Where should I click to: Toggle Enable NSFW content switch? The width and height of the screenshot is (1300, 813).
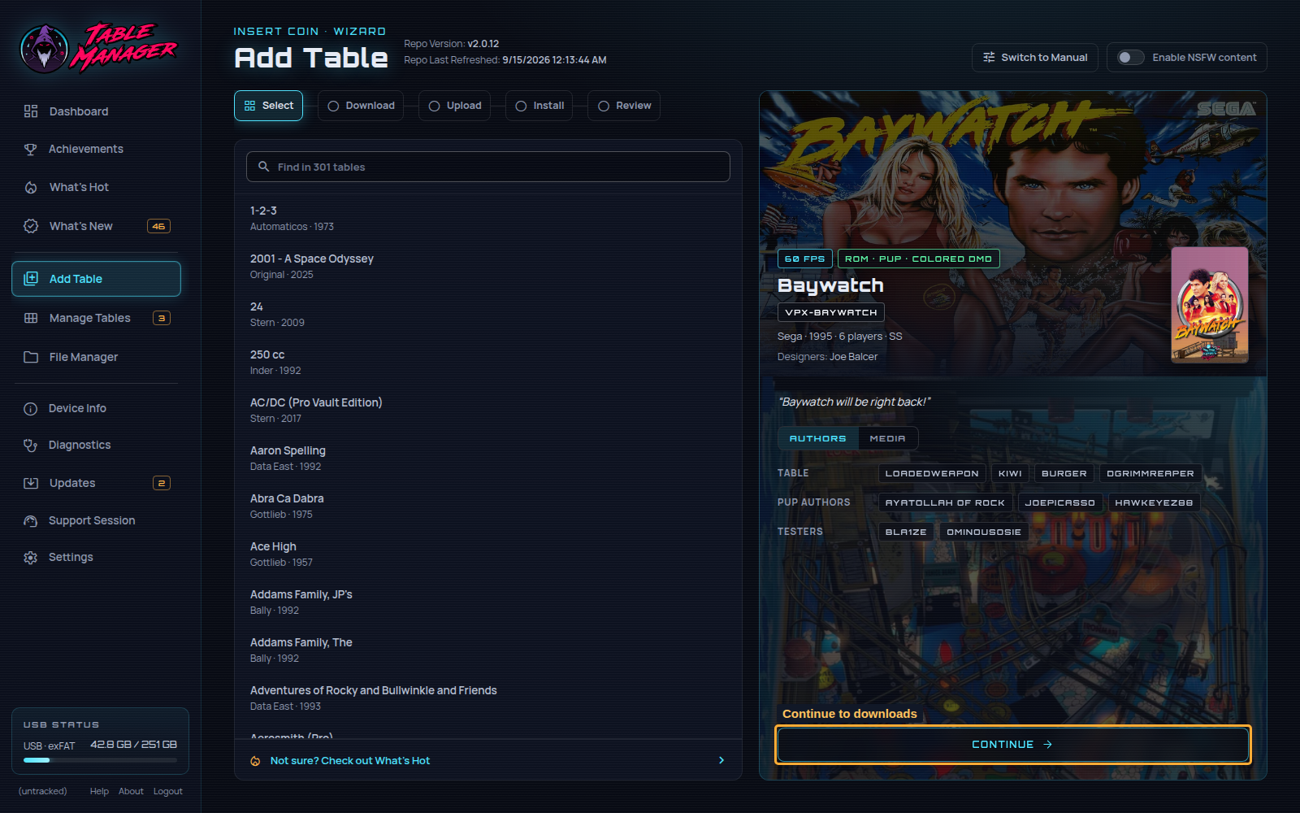tap(1130, 58)
